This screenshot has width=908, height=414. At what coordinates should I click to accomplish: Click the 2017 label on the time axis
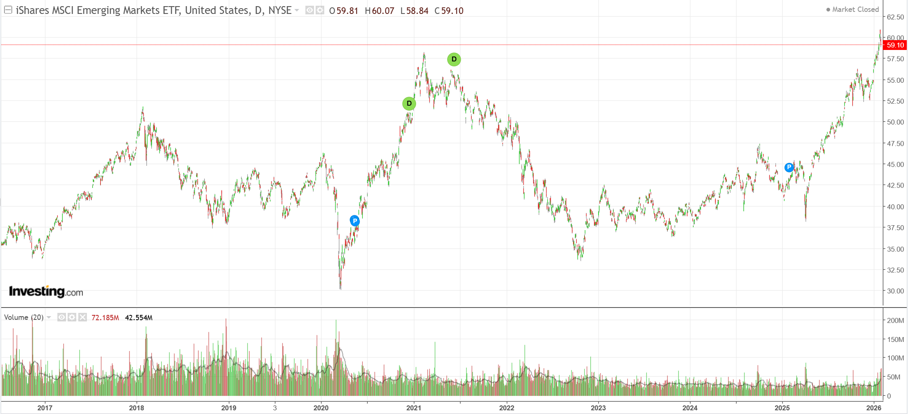pos(45,408)
